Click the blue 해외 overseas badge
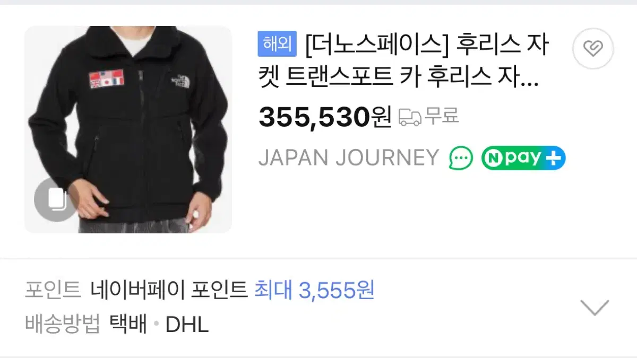The height and width of the screenshot is (358, 637). [x=277, y=44]
